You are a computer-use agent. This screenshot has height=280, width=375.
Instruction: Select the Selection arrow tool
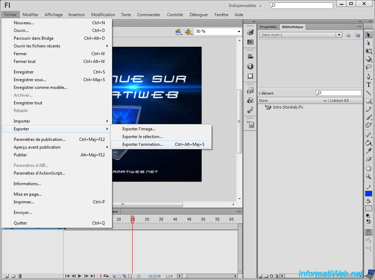pyautogui.click(x=368, y=35)
